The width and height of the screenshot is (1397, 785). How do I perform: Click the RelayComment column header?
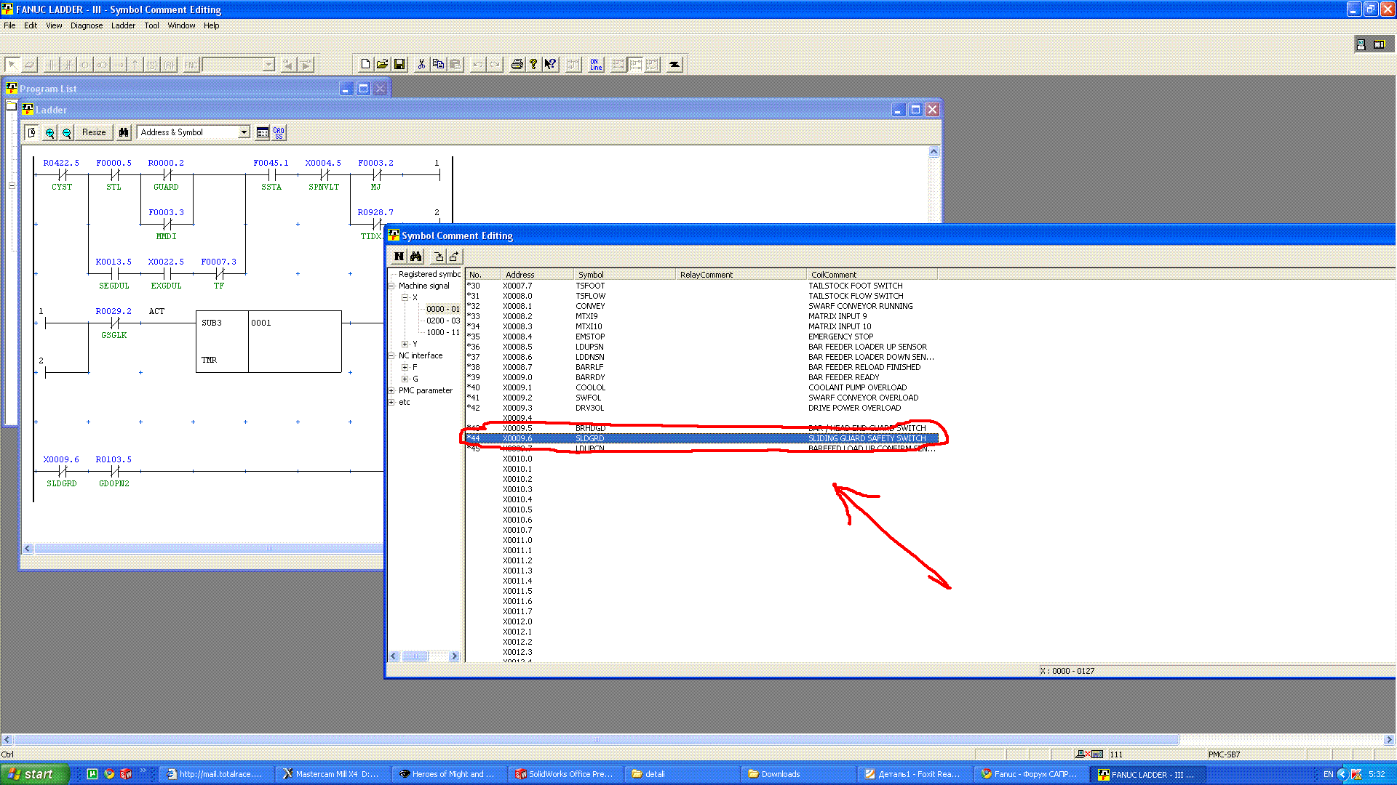(741, 275)
